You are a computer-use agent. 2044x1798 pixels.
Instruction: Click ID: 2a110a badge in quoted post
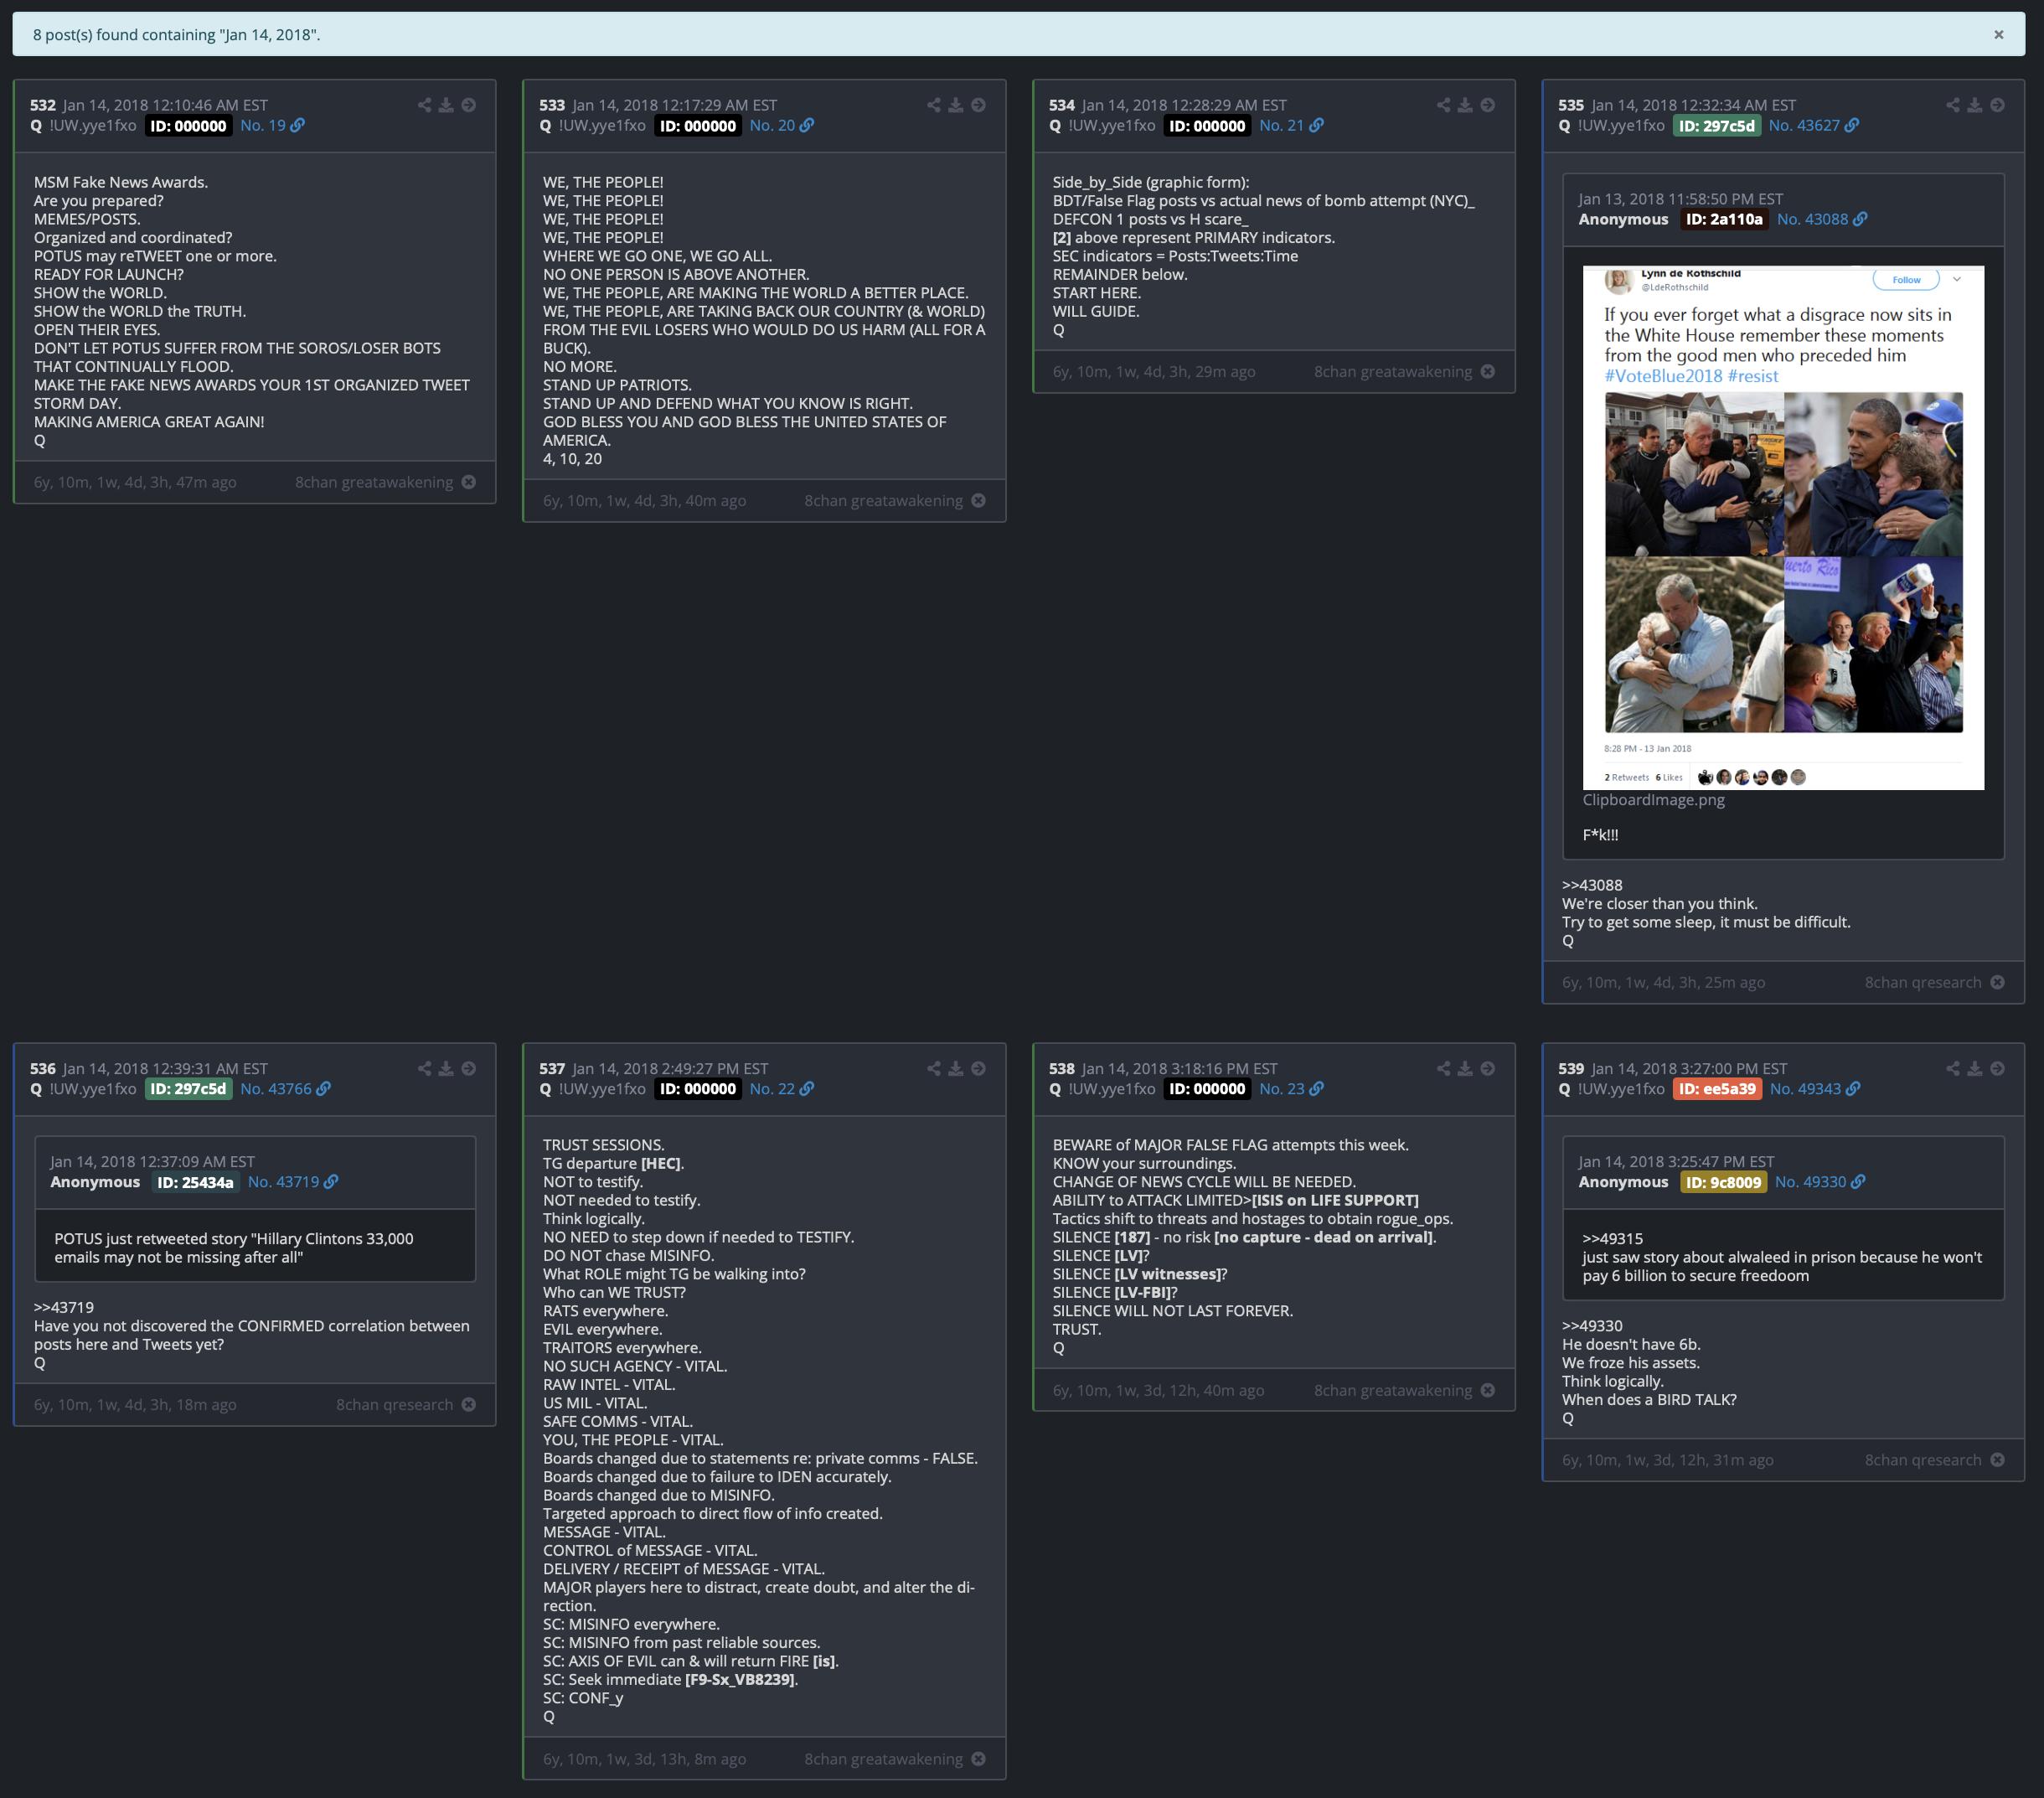click(1724, 219)
